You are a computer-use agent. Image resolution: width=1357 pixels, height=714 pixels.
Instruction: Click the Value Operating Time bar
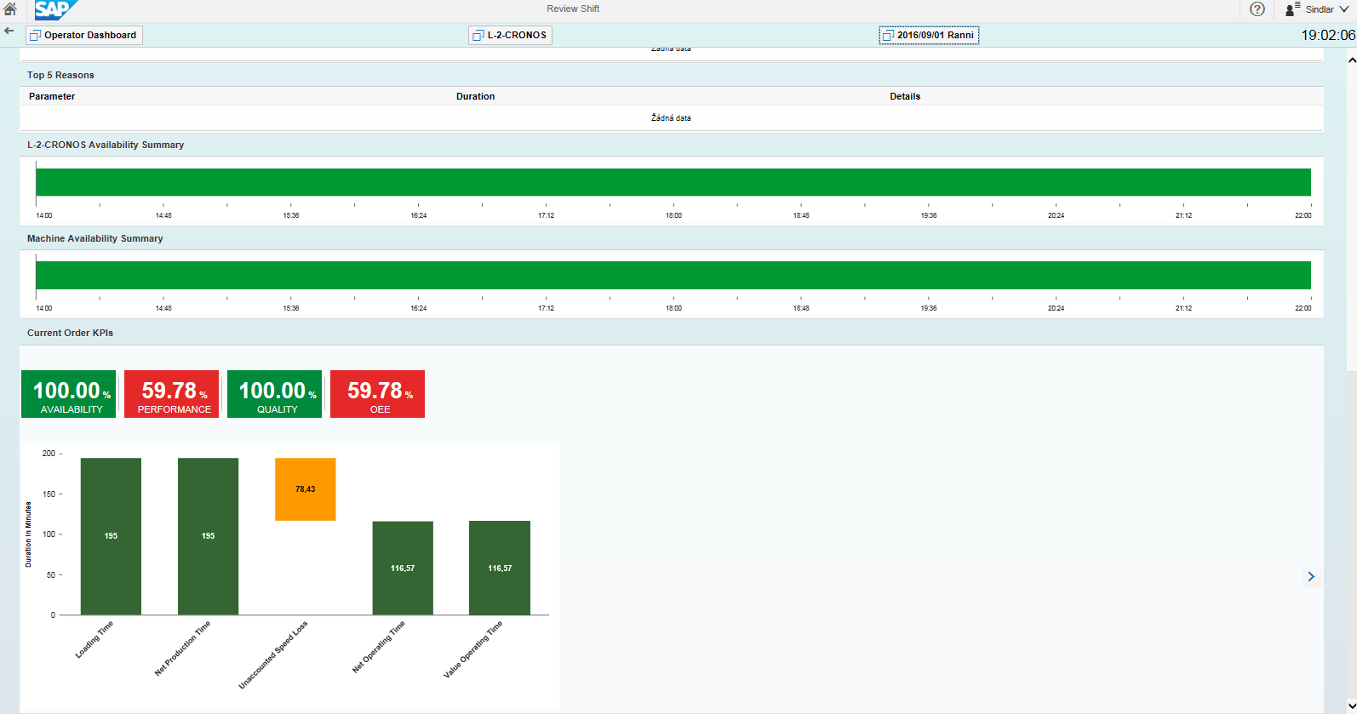[500, 568]
